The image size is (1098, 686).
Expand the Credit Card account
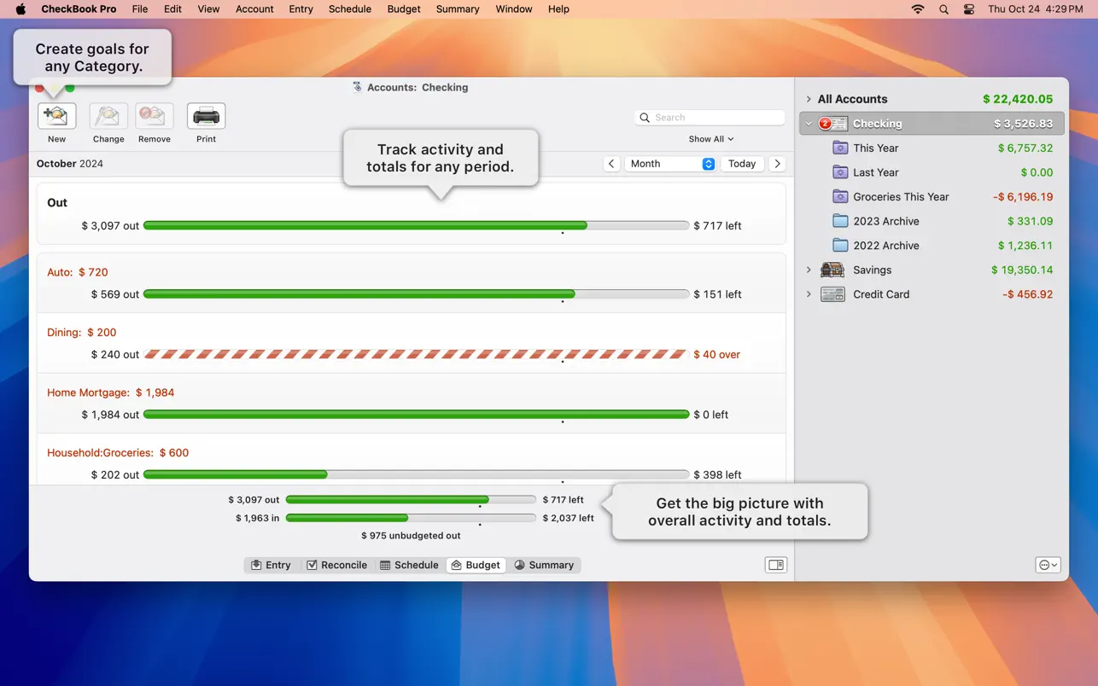click(809, 294)
